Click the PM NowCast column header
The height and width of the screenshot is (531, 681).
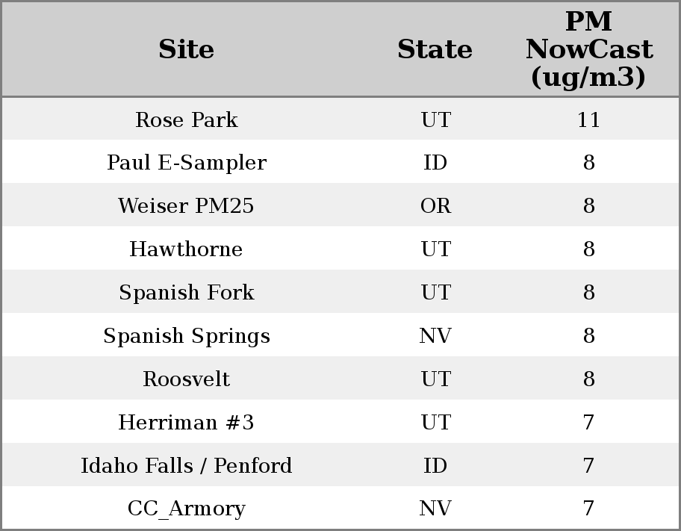[x=588, y=50]
